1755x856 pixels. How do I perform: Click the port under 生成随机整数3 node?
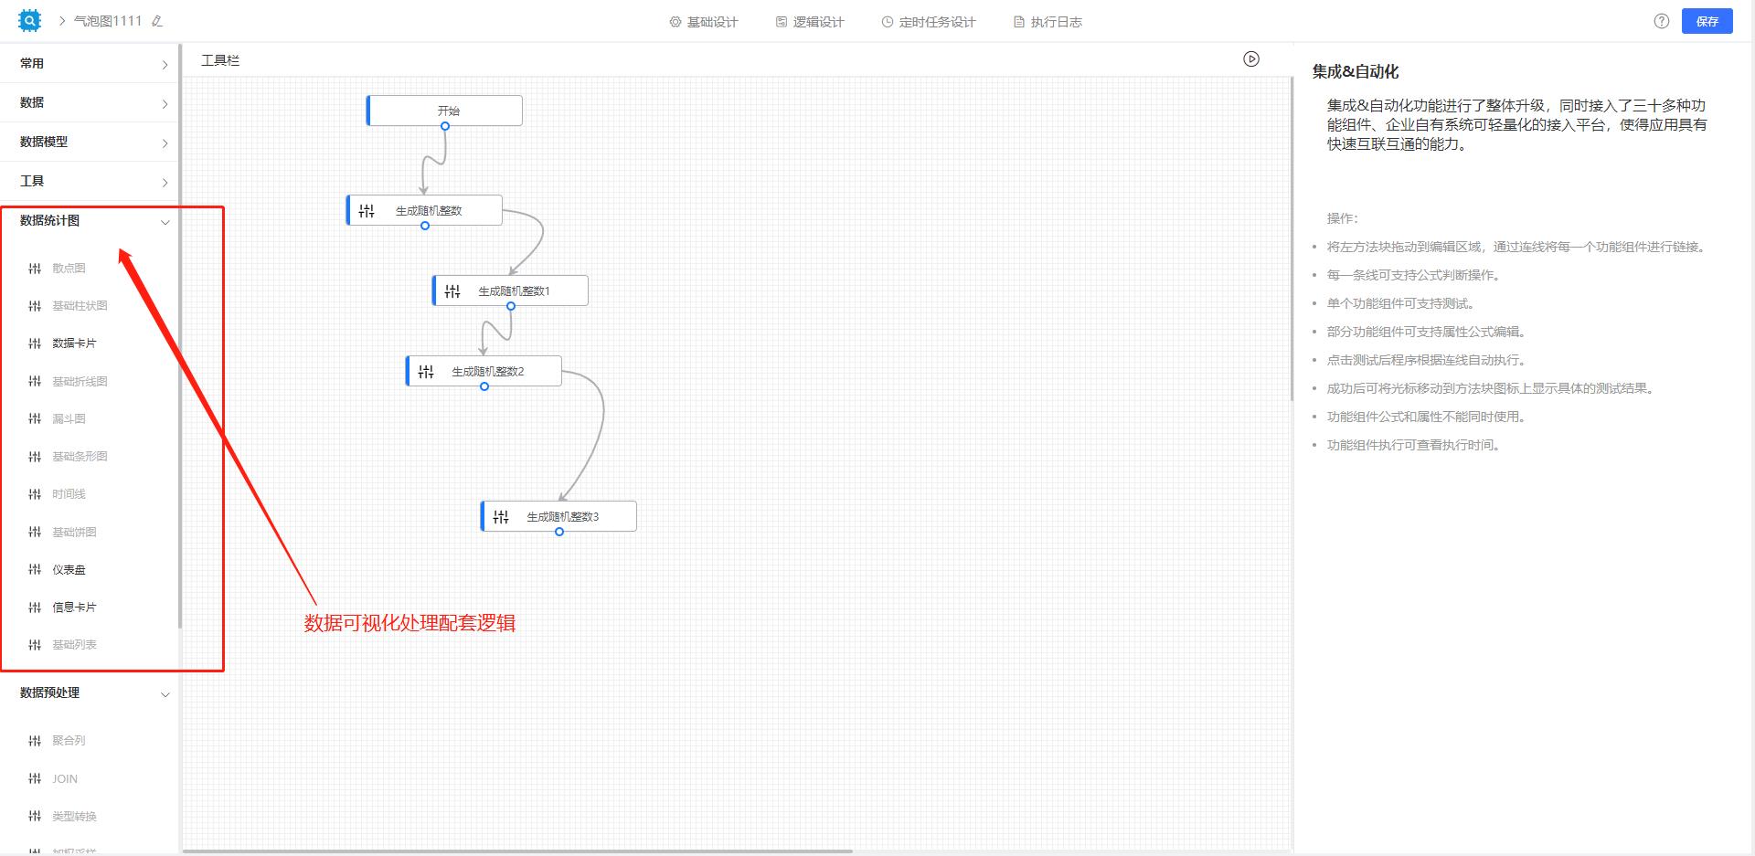tap(559, 532)
